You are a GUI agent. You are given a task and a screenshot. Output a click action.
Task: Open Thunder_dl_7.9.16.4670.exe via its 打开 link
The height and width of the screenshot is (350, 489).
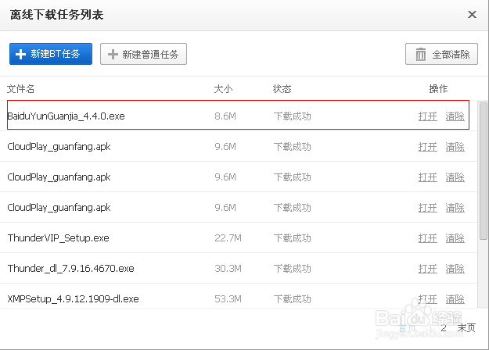[x=427, y=269]
